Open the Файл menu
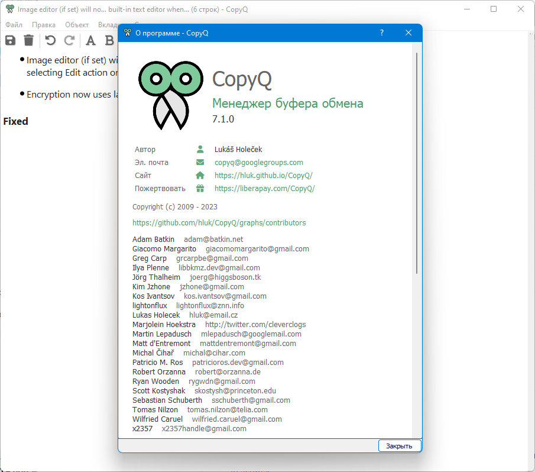This screenshot has width=535, height=472. (x=14, y=25)
